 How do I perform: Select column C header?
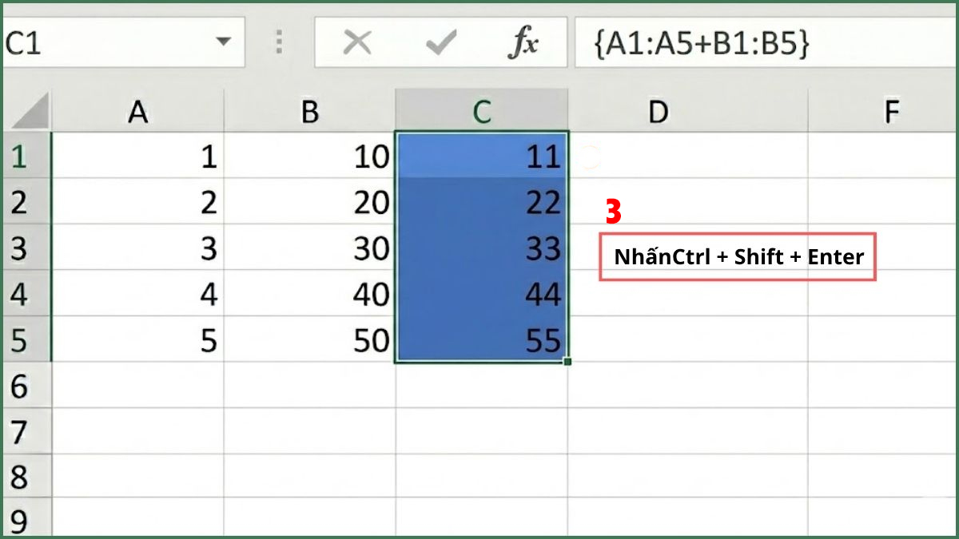coord(480,110)
